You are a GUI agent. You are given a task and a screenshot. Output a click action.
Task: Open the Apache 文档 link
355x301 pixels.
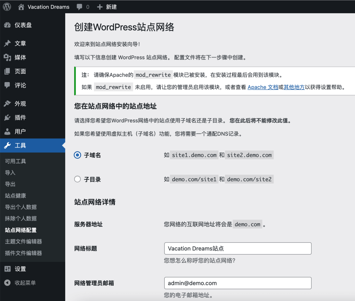pos(263,87)
